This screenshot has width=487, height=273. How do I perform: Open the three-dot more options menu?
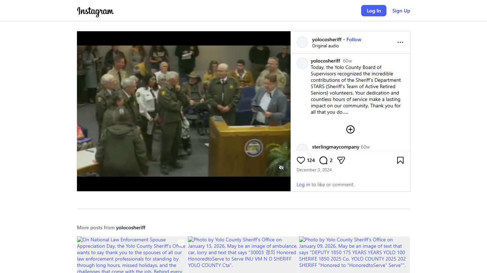[400, 42]
